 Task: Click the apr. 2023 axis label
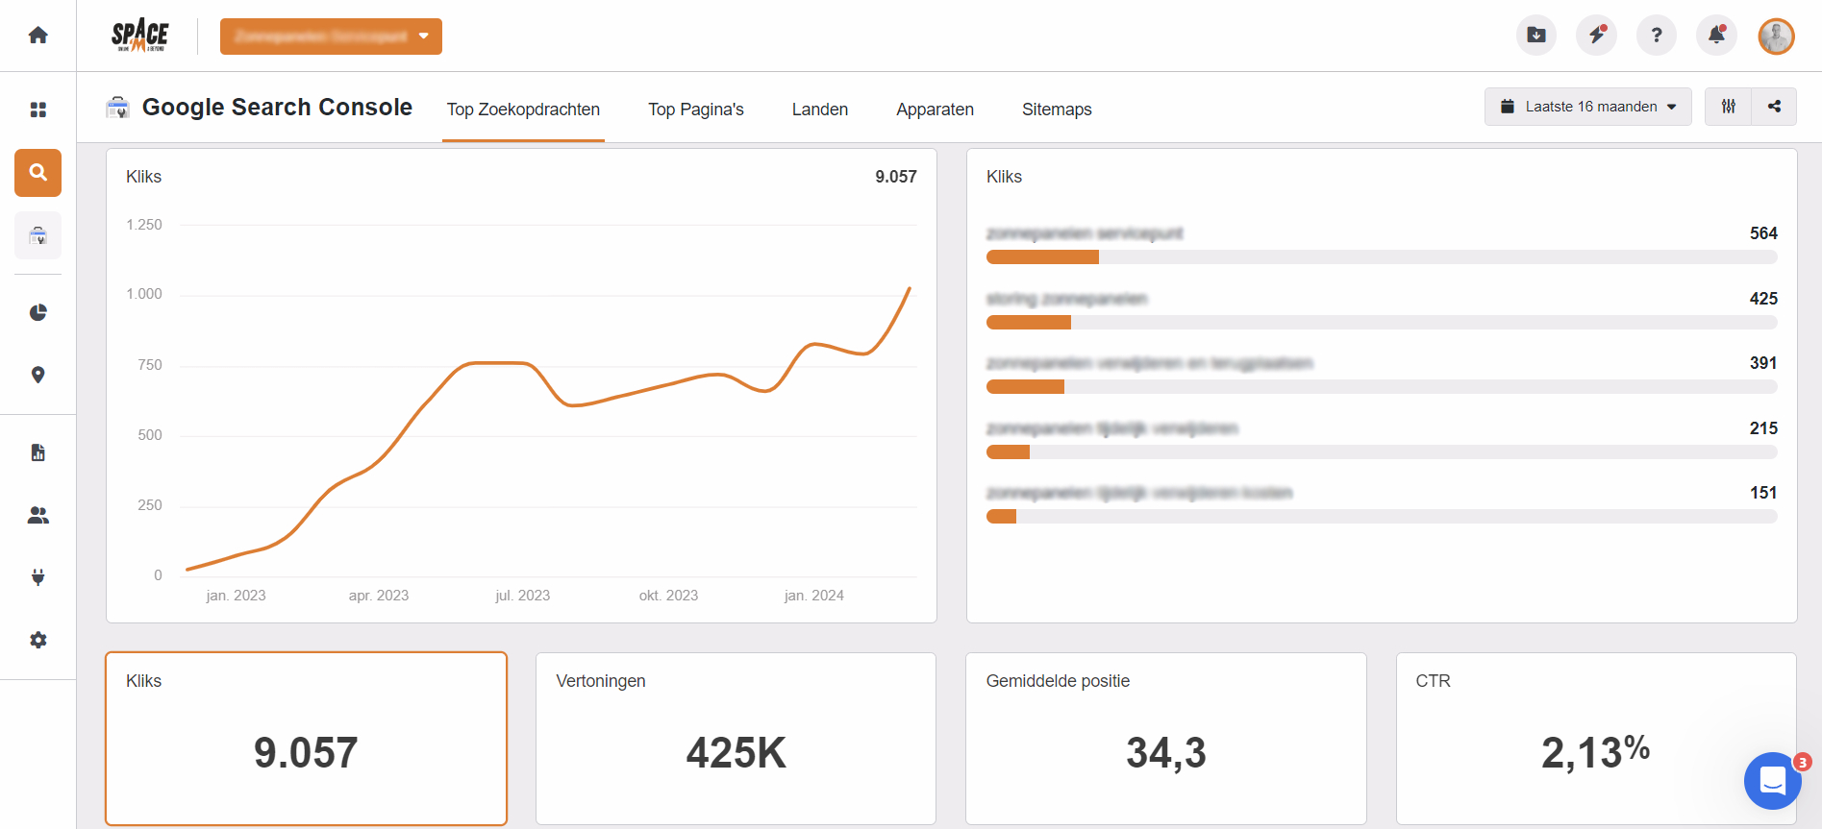tap(379, 596)
